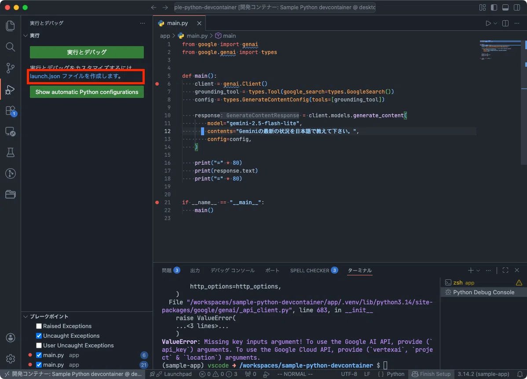This screenshot has width=527, height=379.
Task: Remove breakpoint dot on line 21 gutter
Action: tap(157, 202)
